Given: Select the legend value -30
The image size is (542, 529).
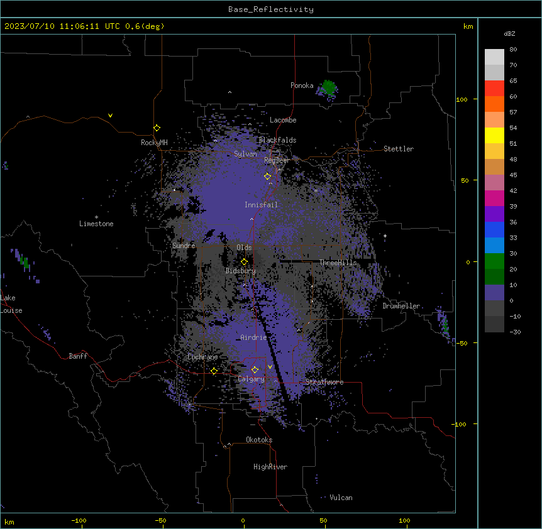Looking at the screenshot, I should pyautogui.click(x=515, y=332).
